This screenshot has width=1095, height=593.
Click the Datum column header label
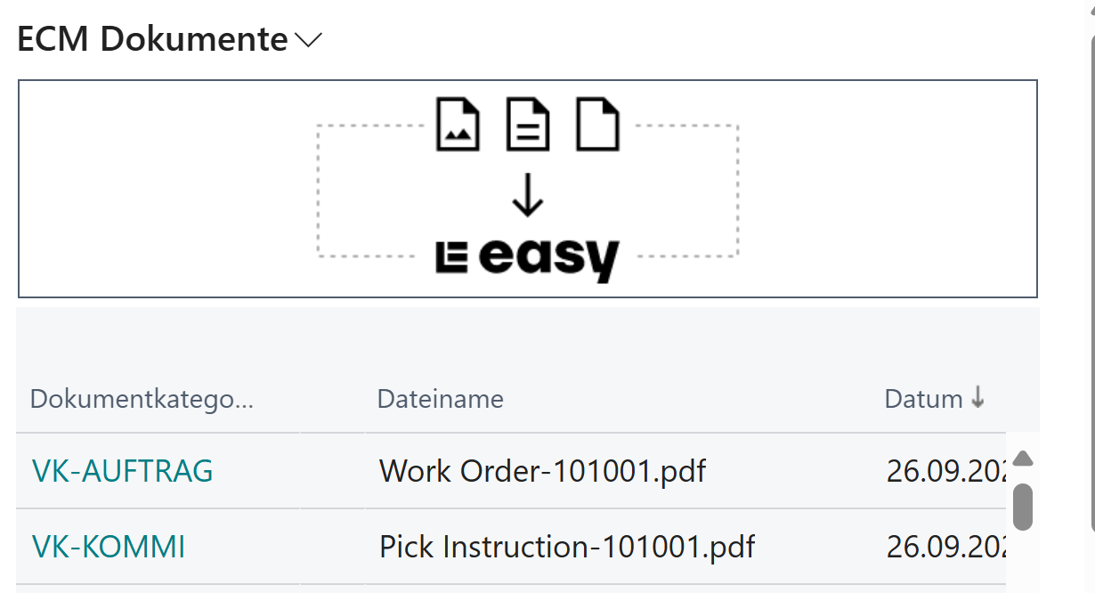point(923,399)
